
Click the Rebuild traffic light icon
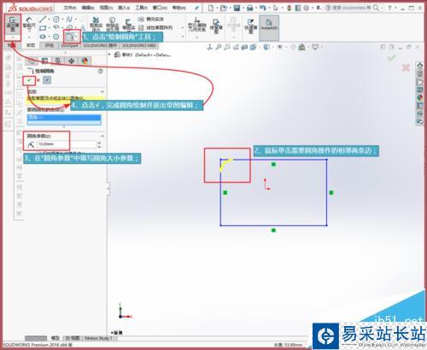[x=290, y=8]
